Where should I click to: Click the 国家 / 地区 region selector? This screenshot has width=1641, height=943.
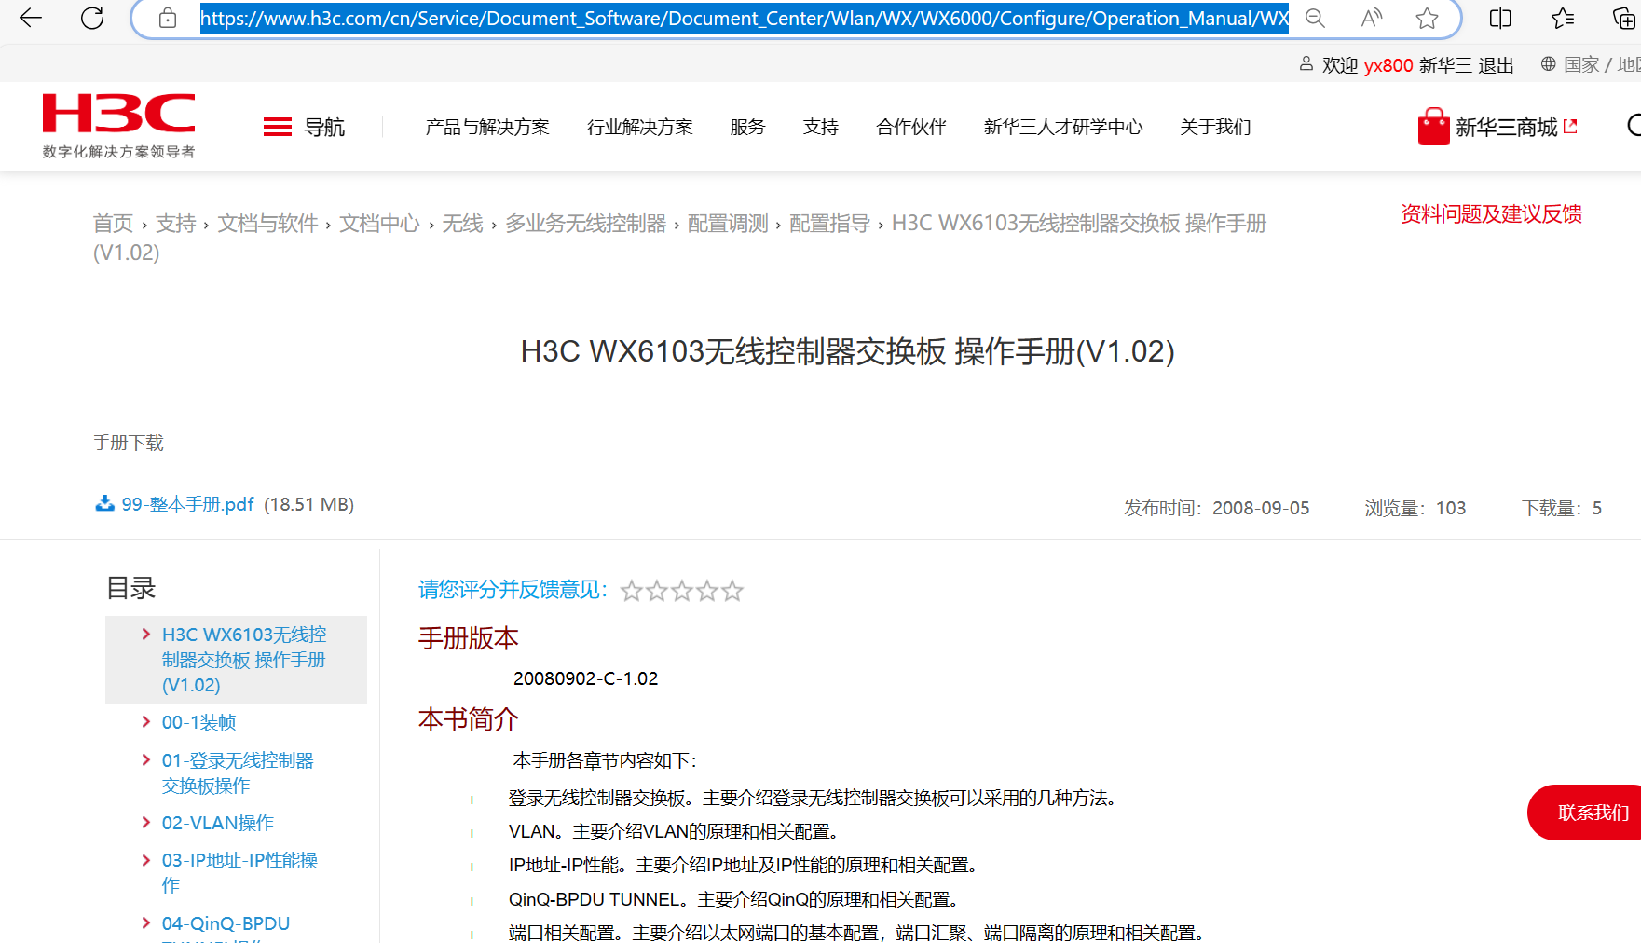(1602, 65)
